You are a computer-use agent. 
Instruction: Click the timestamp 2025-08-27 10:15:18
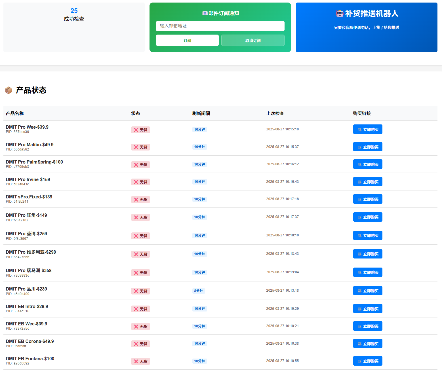click(283, 129)
